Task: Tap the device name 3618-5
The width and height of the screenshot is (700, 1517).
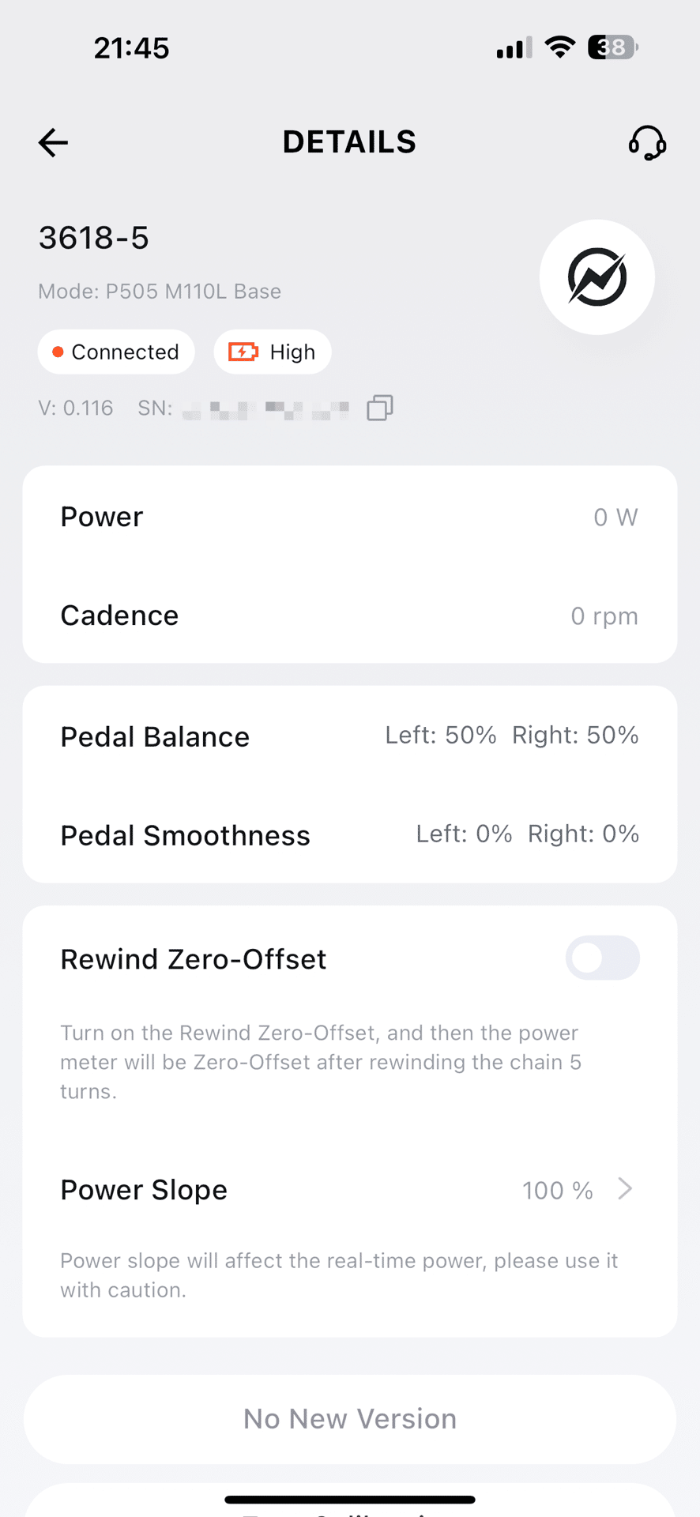Action: tap(94, 238)
